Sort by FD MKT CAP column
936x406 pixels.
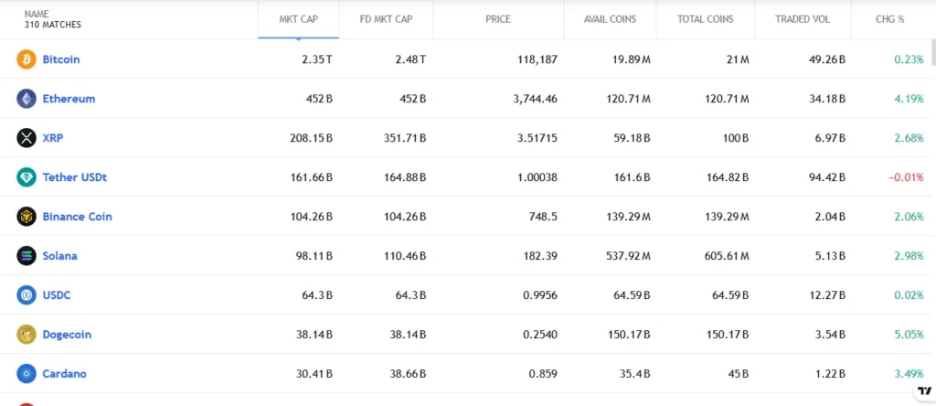(x=385, y=19)
